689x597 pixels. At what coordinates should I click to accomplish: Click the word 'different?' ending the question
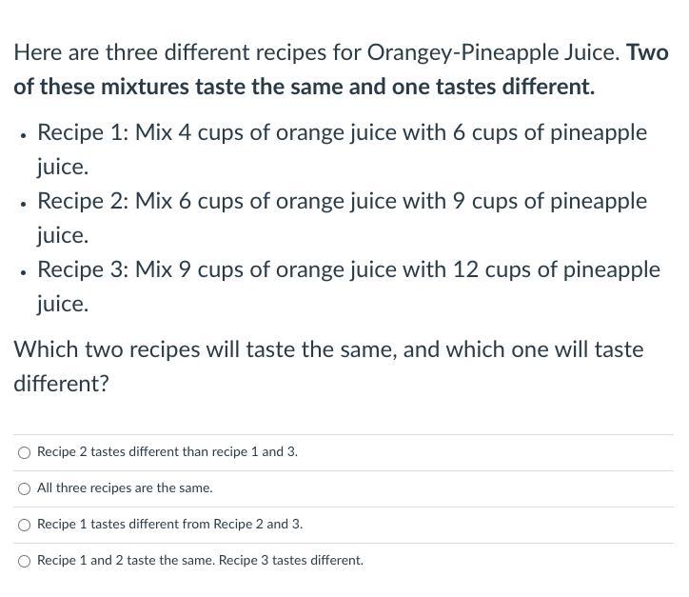coord(61,384)
